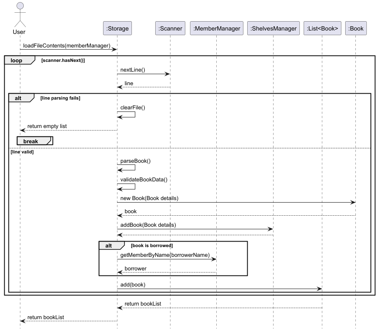Click the alt label beside [line parsing fails]
377x331 pixels.
tap(18, 98)
